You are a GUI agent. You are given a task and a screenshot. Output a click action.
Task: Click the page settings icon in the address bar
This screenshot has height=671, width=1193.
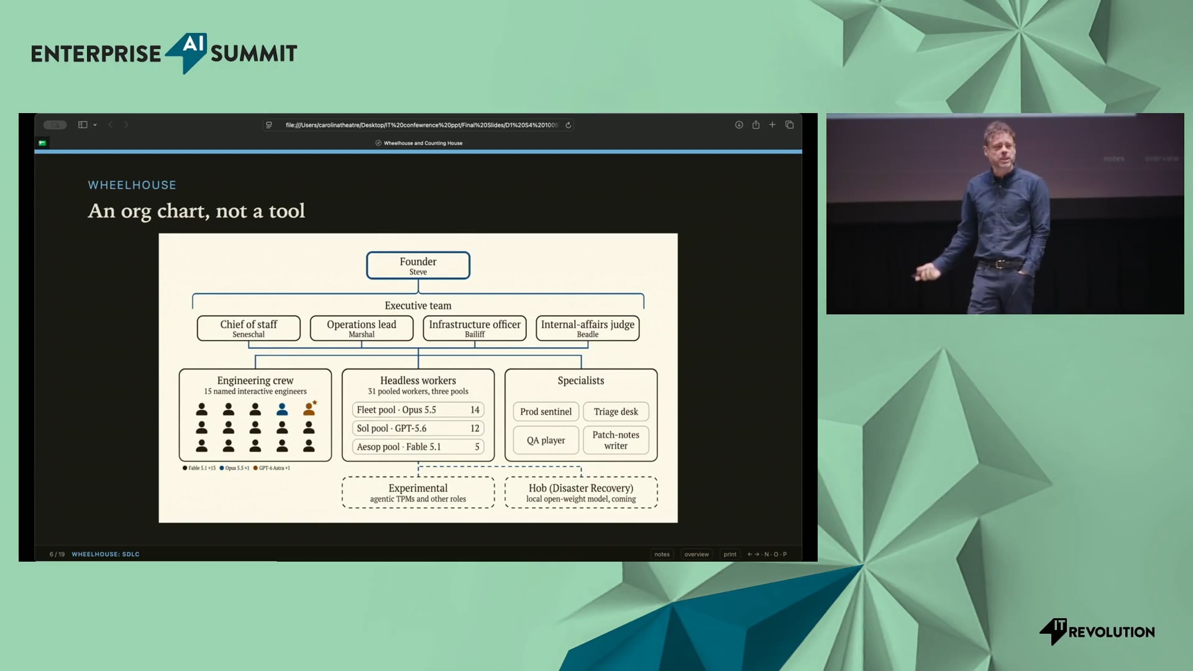click(269, 125)
